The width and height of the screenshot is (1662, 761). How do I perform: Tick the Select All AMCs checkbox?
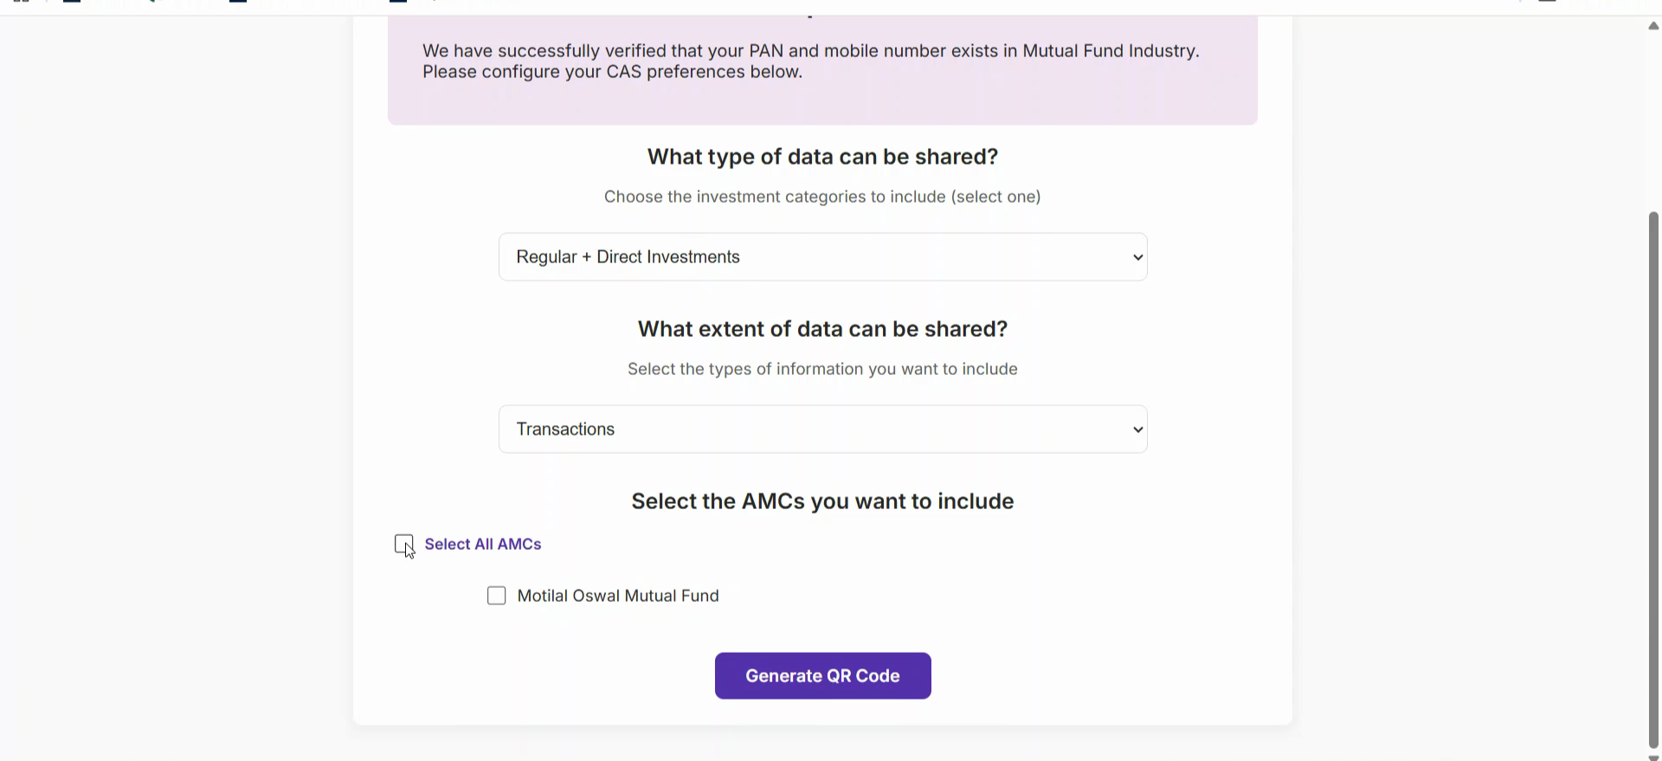click(403, 544)
